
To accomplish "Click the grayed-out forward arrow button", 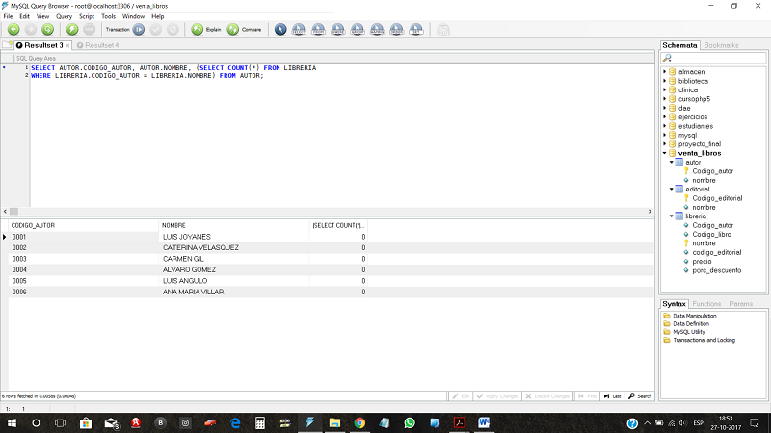I will point(31,30).
